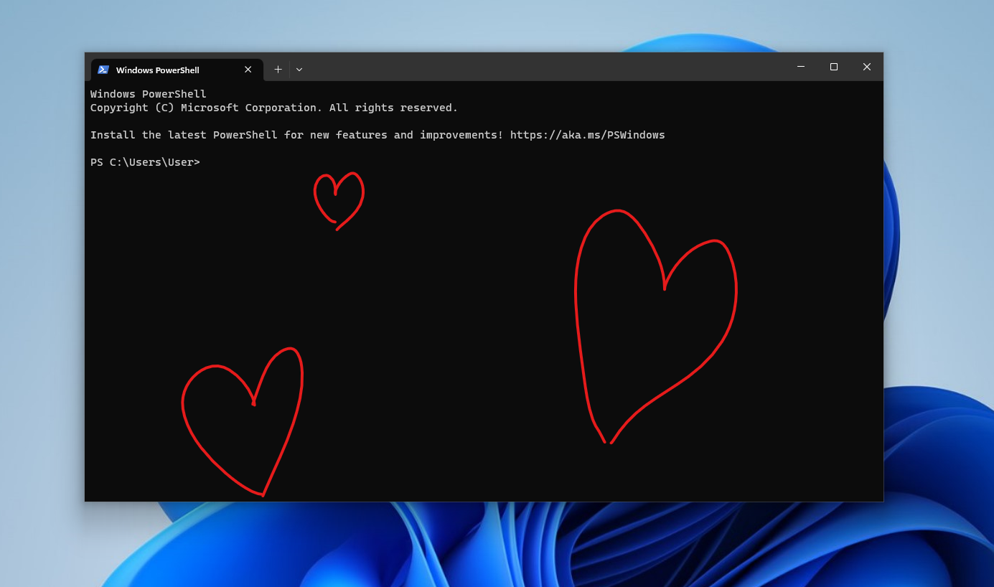Minimize the terminal window
Viewport: 994px width, 587px height.
click(x=801, y=67)
